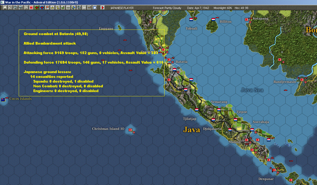
Task: Select Dutch flag in highlighted Batavia hex
Action: tap(174, 69)
